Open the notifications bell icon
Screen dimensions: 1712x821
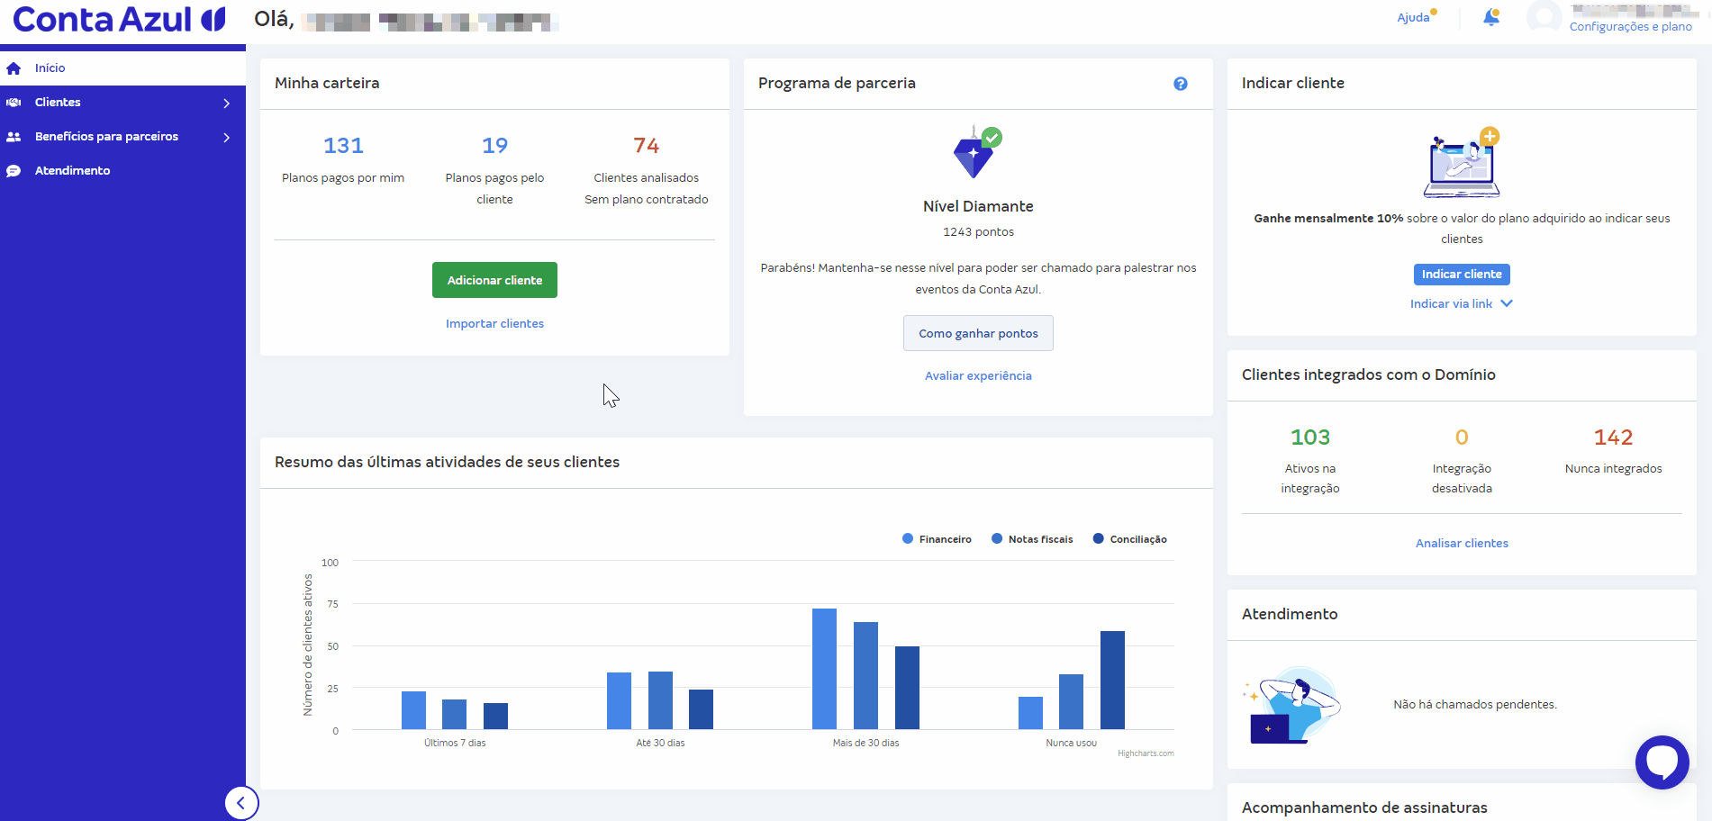1491,17
